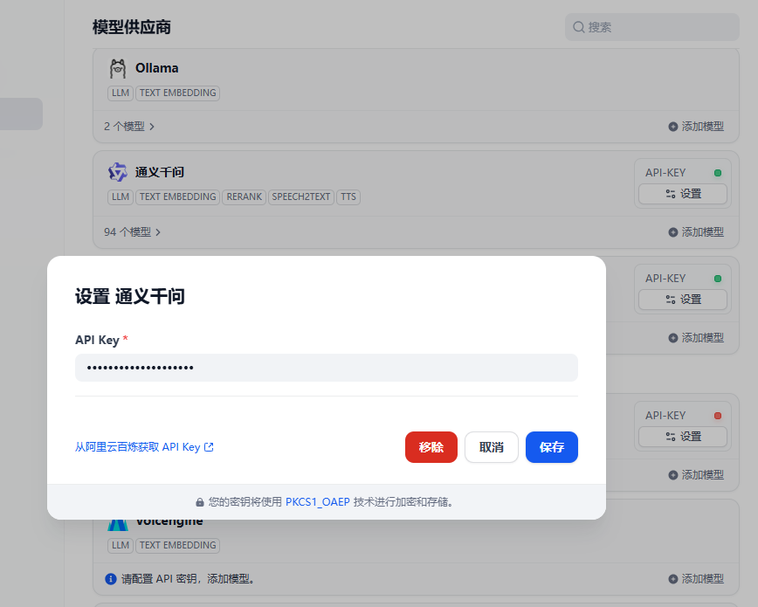Click the 通义千问 provider logo icon

118,172
